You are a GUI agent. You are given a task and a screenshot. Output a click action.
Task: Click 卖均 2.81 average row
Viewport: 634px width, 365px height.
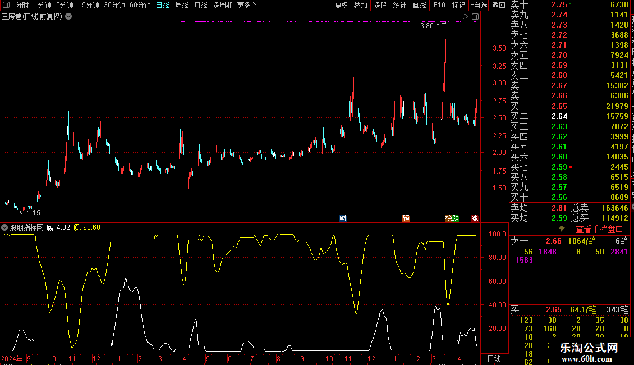(x=539, y=208)
